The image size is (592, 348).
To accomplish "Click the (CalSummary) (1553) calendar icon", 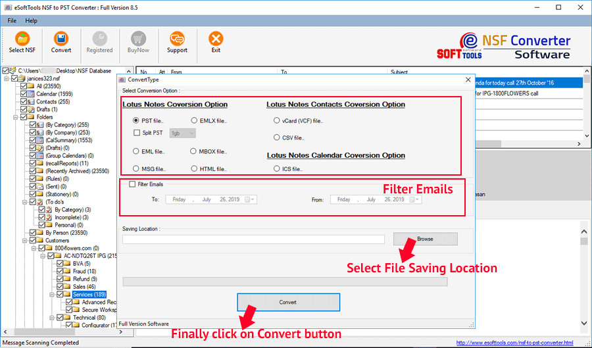I will click(40, 140).
